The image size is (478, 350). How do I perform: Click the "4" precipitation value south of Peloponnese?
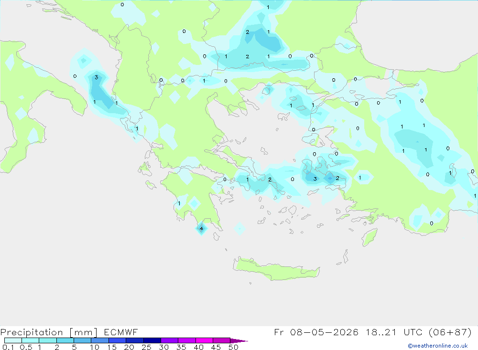pos(201,228)
